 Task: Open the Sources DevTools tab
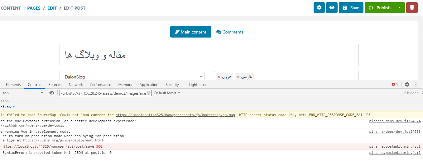(55, 85)
